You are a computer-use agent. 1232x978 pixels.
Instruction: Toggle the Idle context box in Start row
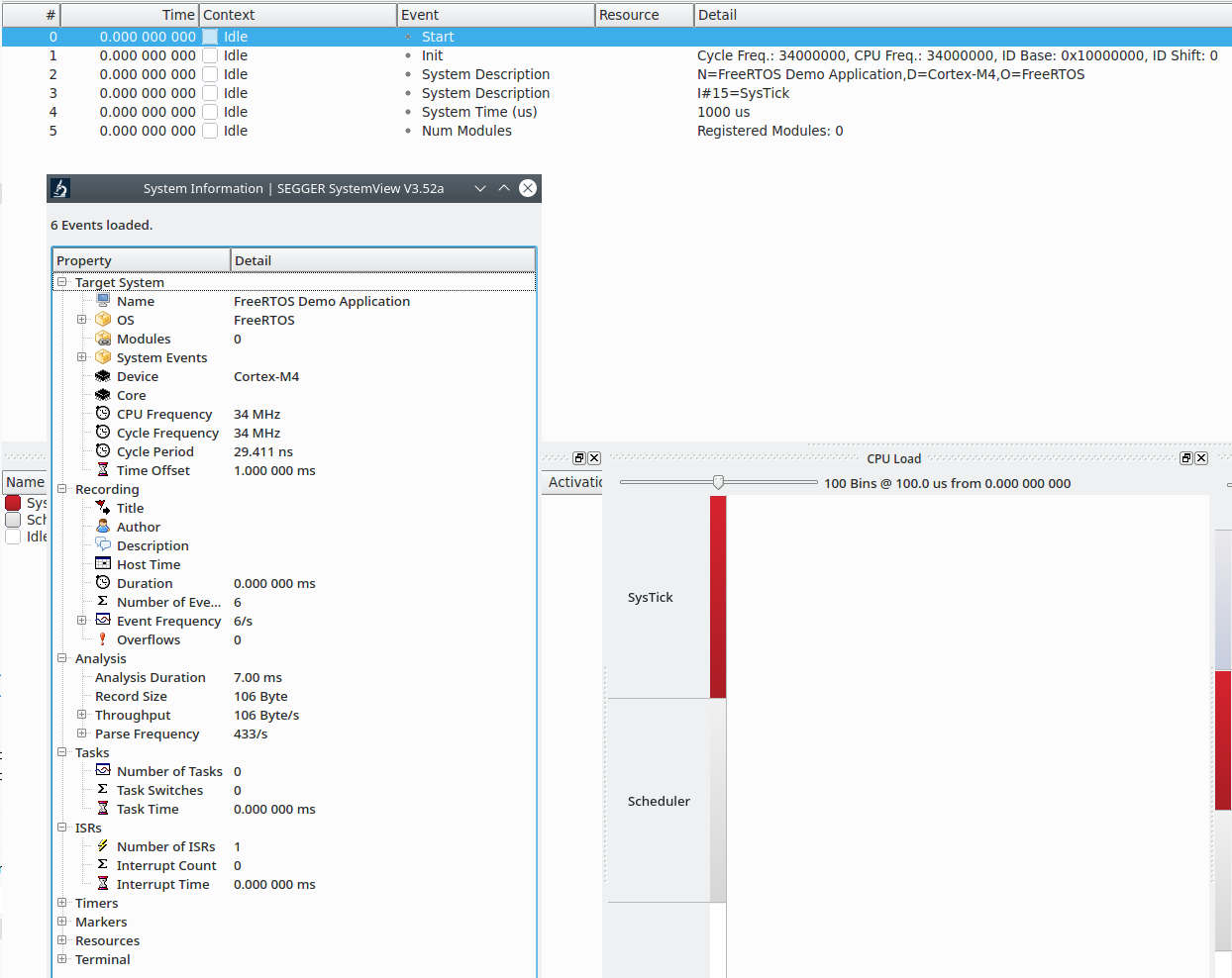[210, 37]
